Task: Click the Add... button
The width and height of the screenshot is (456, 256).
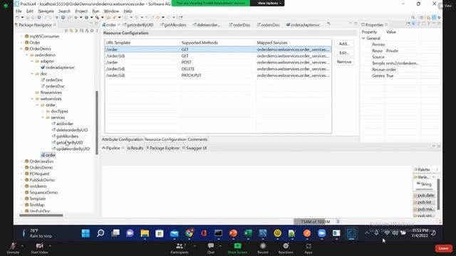Action: (344, 44)
